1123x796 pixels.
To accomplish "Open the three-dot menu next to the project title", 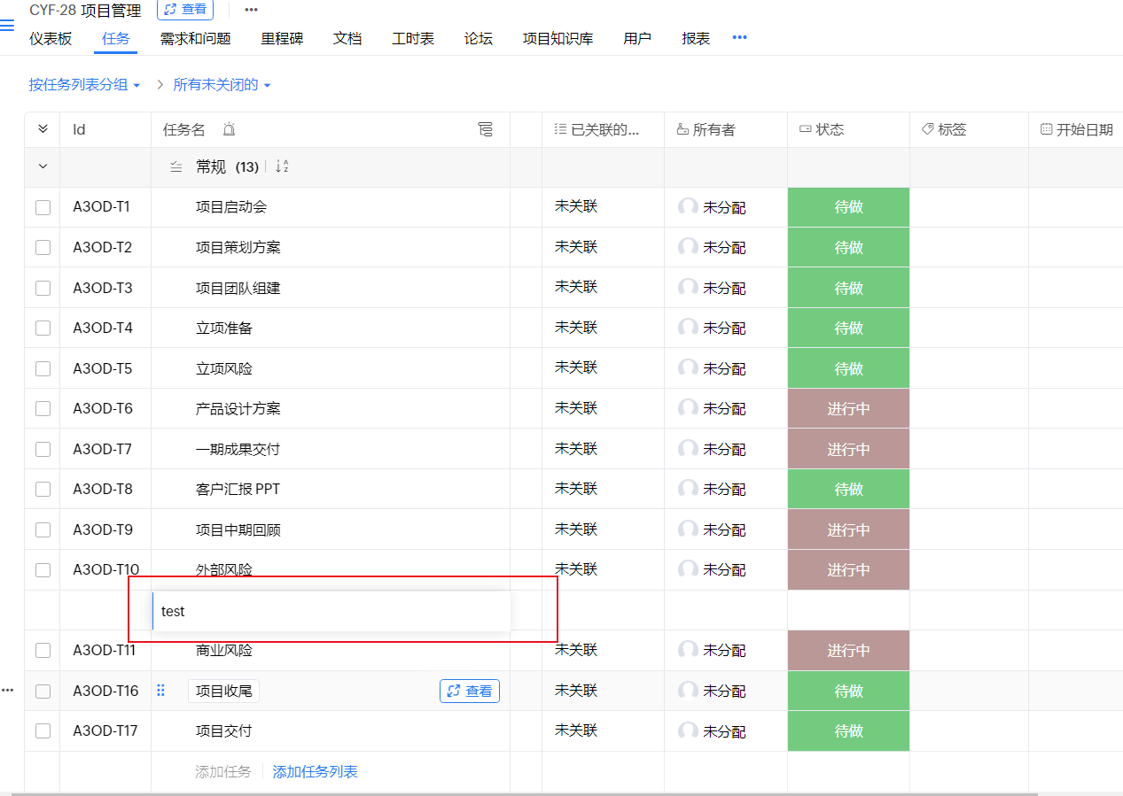I will tap(251, 10).
